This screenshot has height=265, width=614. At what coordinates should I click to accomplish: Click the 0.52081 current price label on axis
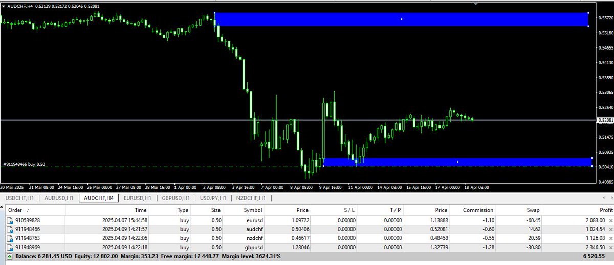coord(605,120)
